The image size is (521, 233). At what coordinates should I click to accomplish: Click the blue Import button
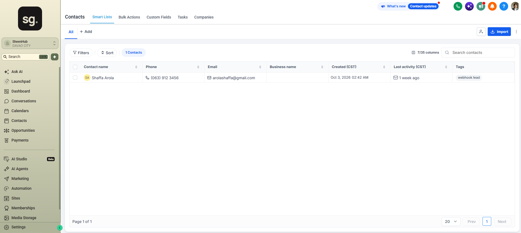pos(499,32)
